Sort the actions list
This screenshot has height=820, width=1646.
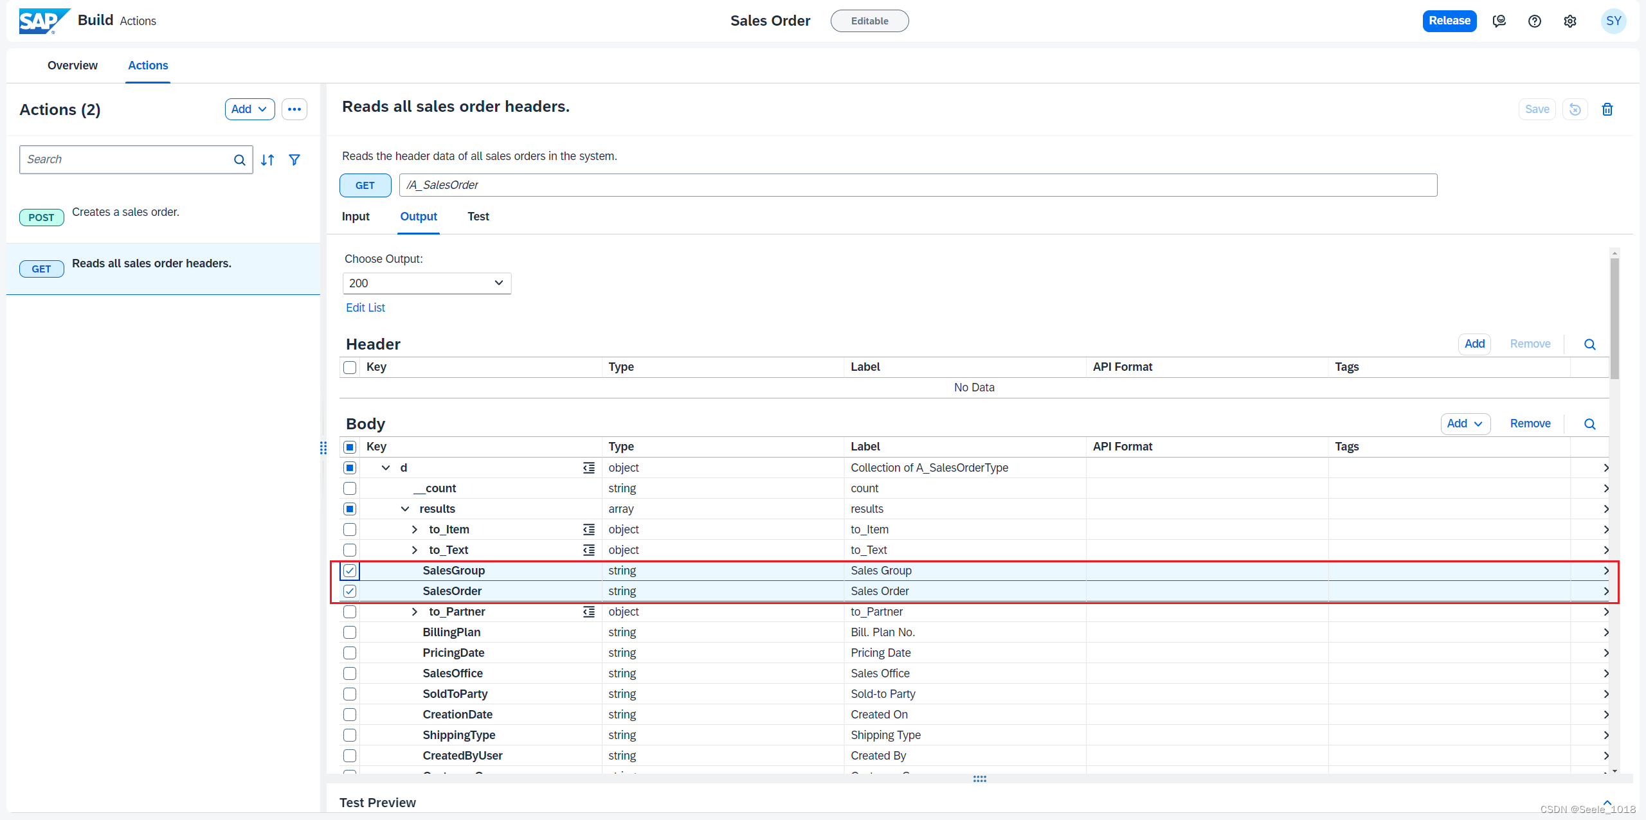268,160
